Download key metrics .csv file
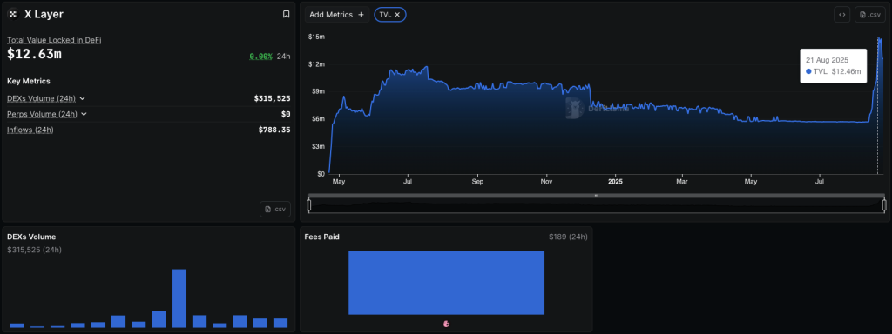The height and width of the screenshot is (334, 892). [275, 209]
